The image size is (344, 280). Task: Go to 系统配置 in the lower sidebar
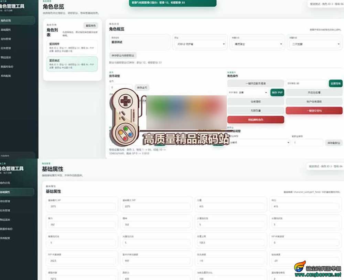point(17,238)
